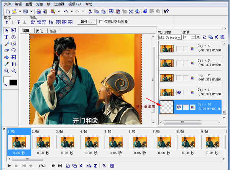This screenshot has width=230, height=170.
Task: Select frame 5 thumbnail in timeline
Action: 116,142
